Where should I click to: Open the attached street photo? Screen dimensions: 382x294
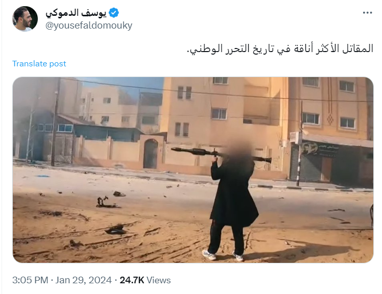(193, 170)
